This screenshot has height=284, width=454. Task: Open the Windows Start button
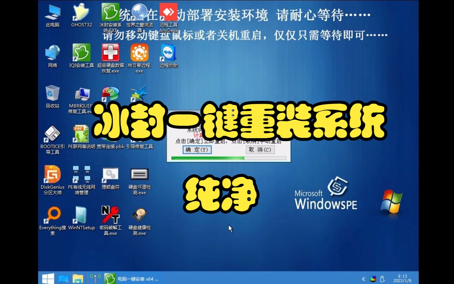(x=48, y=279)
